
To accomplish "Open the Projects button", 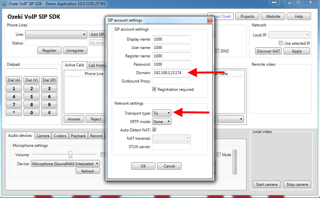I will pyautogui.click(x=247, y=16).
